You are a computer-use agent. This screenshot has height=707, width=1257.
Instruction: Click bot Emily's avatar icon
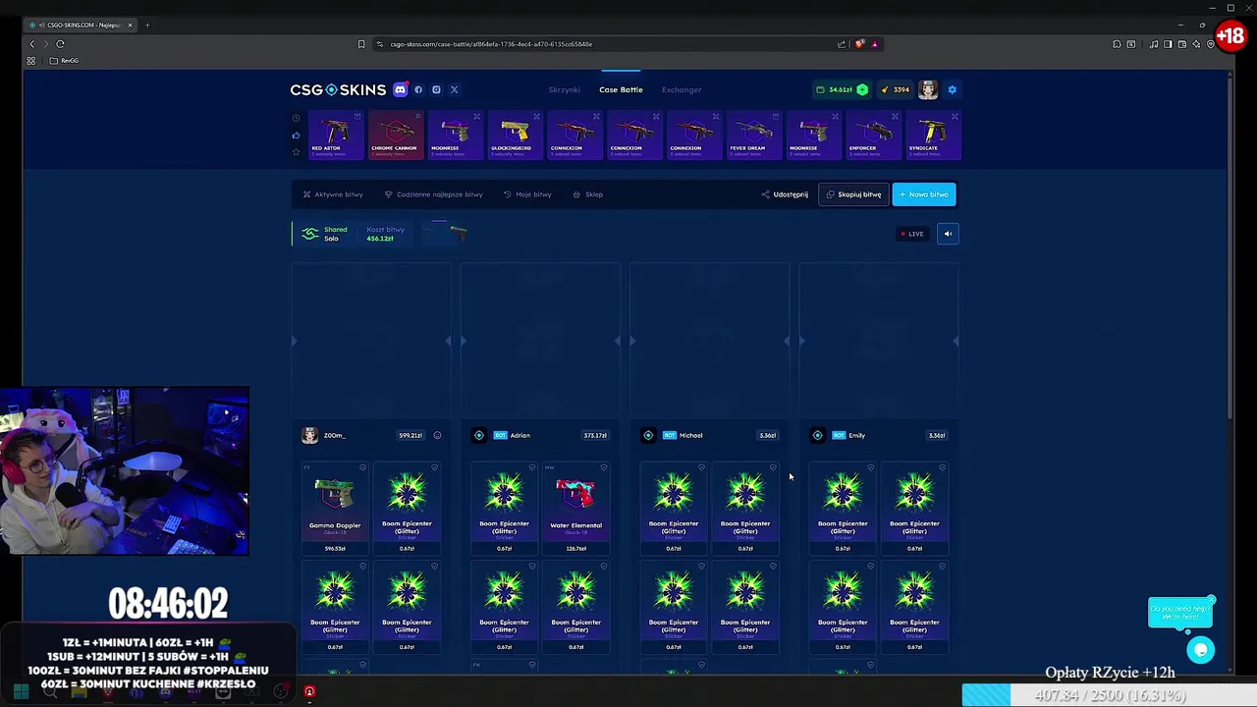pyautogui.click(x=817, y=435)
